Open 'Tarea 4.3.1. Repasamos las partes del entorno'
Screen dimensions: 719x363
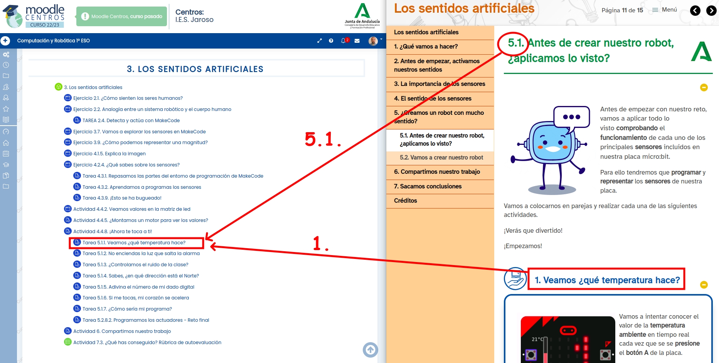click(x=173, y=176)
